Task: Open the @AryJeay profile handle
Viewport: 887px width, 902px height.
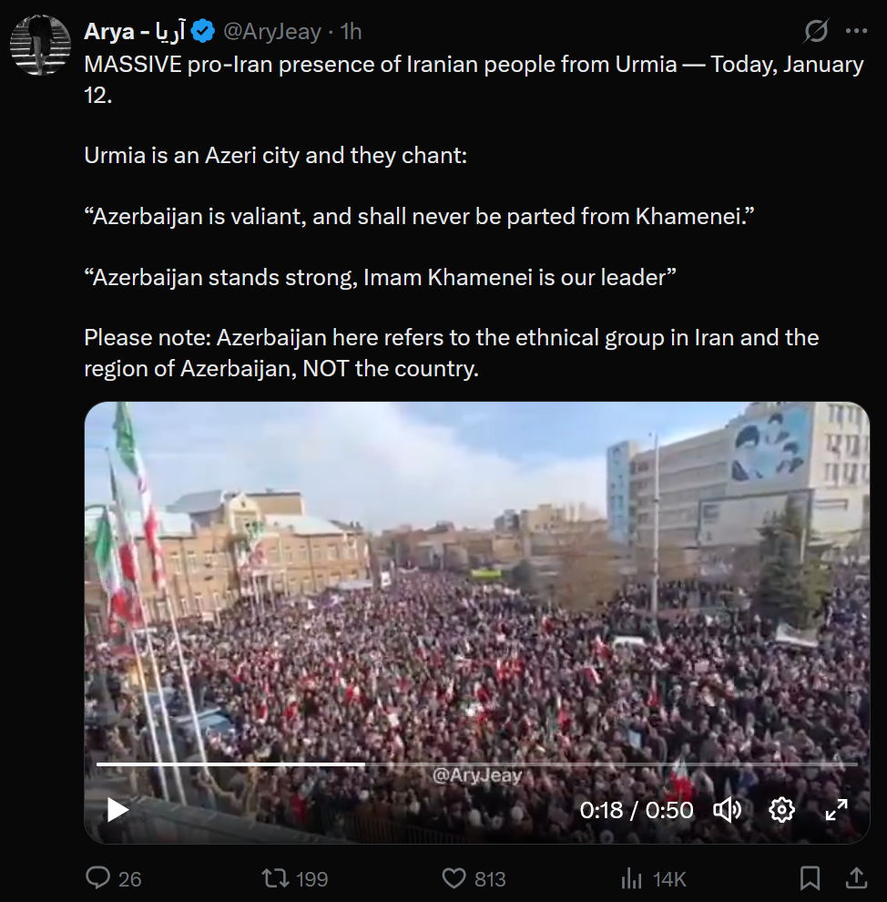Action: (272, 31)
